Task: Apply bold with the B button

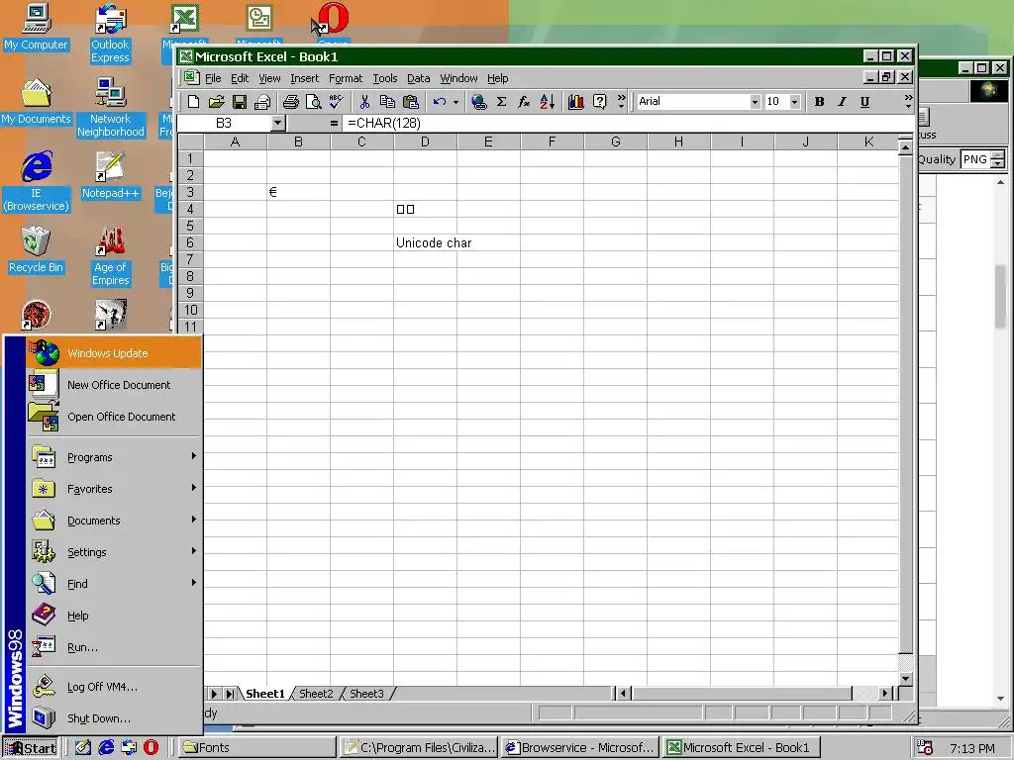Action: coord(819,102)
